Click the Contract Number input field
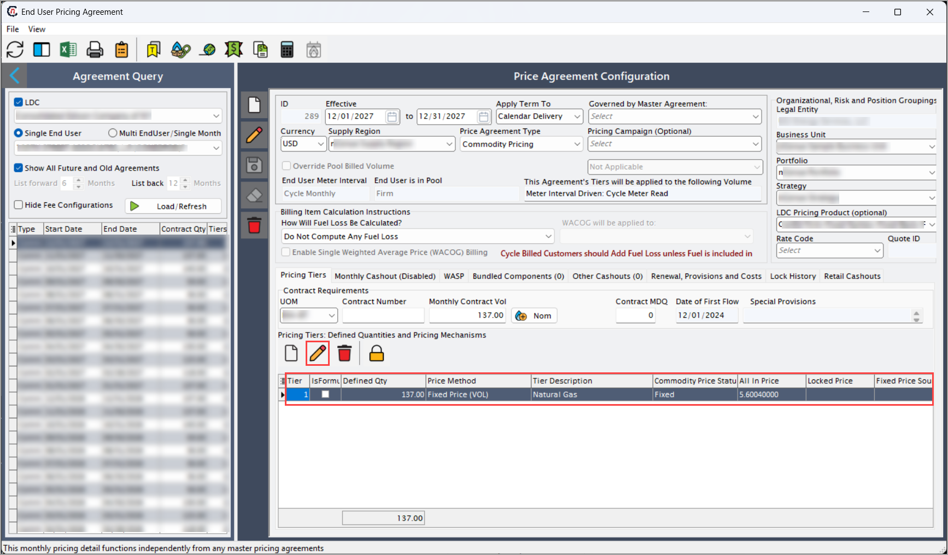This screenshot has height=555, width=948. (383, 316)
